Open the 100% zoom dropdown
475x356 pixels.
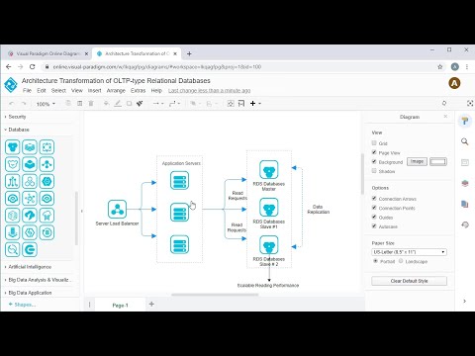(46, 104)
